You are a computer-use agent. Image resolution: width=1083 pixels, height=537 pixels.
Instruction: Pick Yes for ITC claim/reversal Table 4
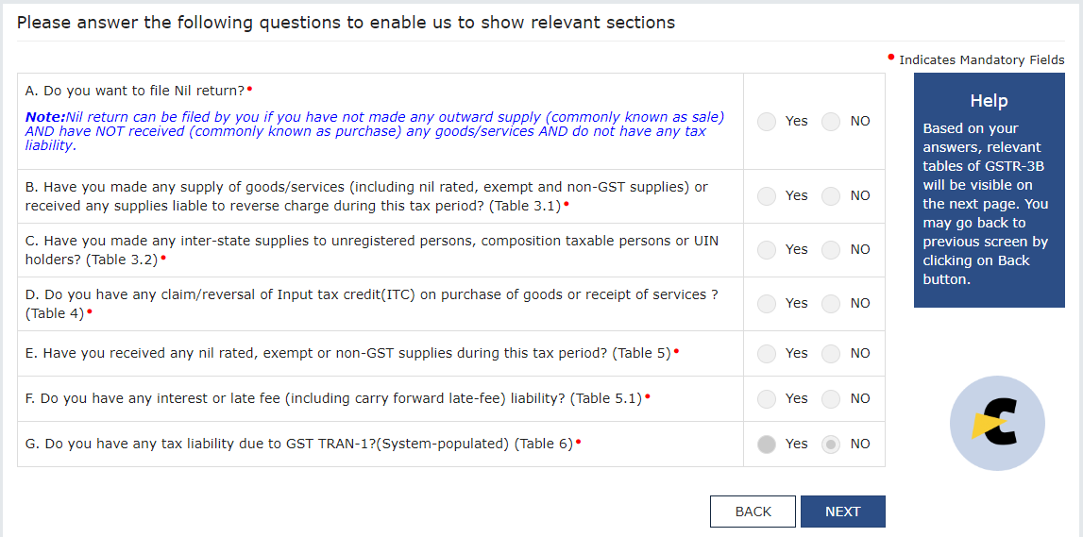[767, 304]
